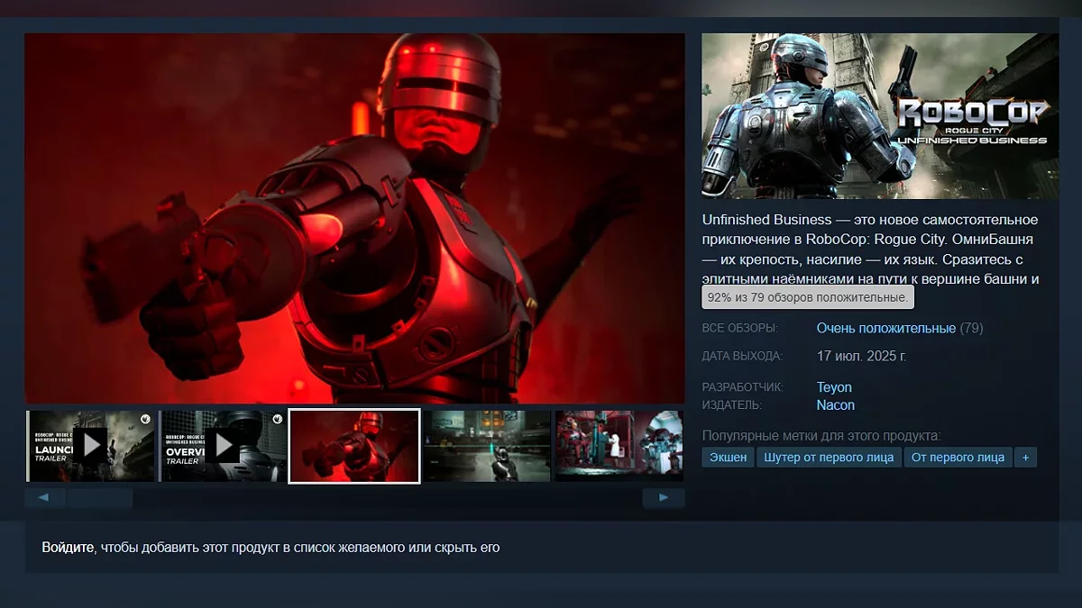The width and height of the screenshot is (1082, 608).
Task: Play the Overview Trailer thumbnail
Action: [x=222, y=446]
